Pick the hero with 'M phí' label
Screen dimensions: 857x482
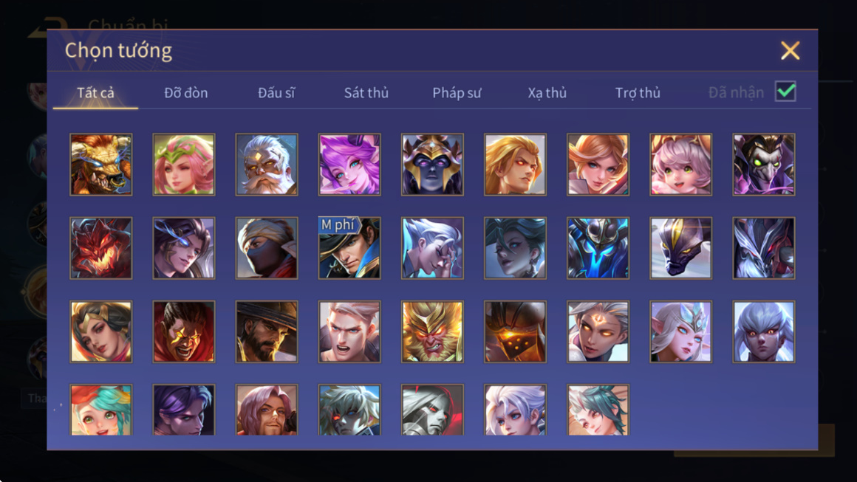[349, 248]
